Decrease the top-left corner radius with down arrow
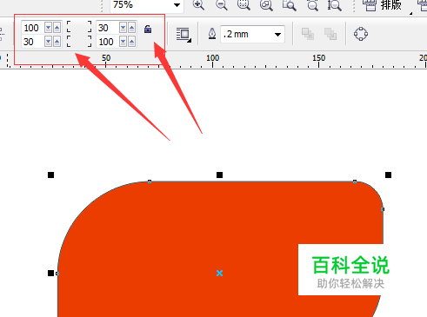Image resolution: width=427 pixels, height=317 pixels. click(x=48, y=28)
